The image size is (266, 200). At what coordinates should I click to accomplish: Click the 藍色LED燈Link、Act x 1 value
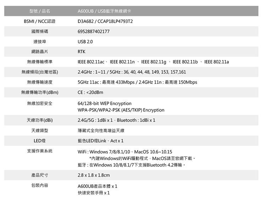[101, 141]
